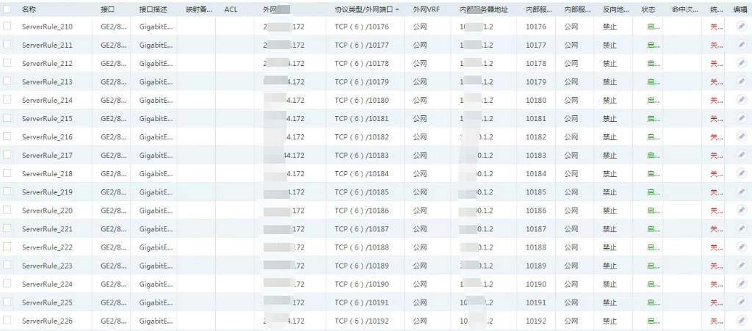Click the name ServerRule_213
Screen dimensions: 752x331
tap(47, 82)
